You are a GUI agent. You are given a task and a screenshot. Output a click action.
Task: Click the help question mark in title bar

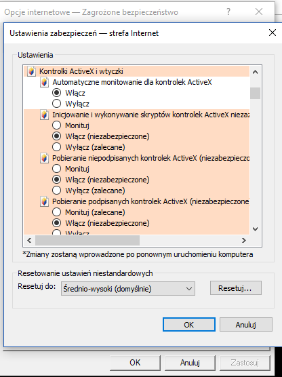tap(228, 12)
